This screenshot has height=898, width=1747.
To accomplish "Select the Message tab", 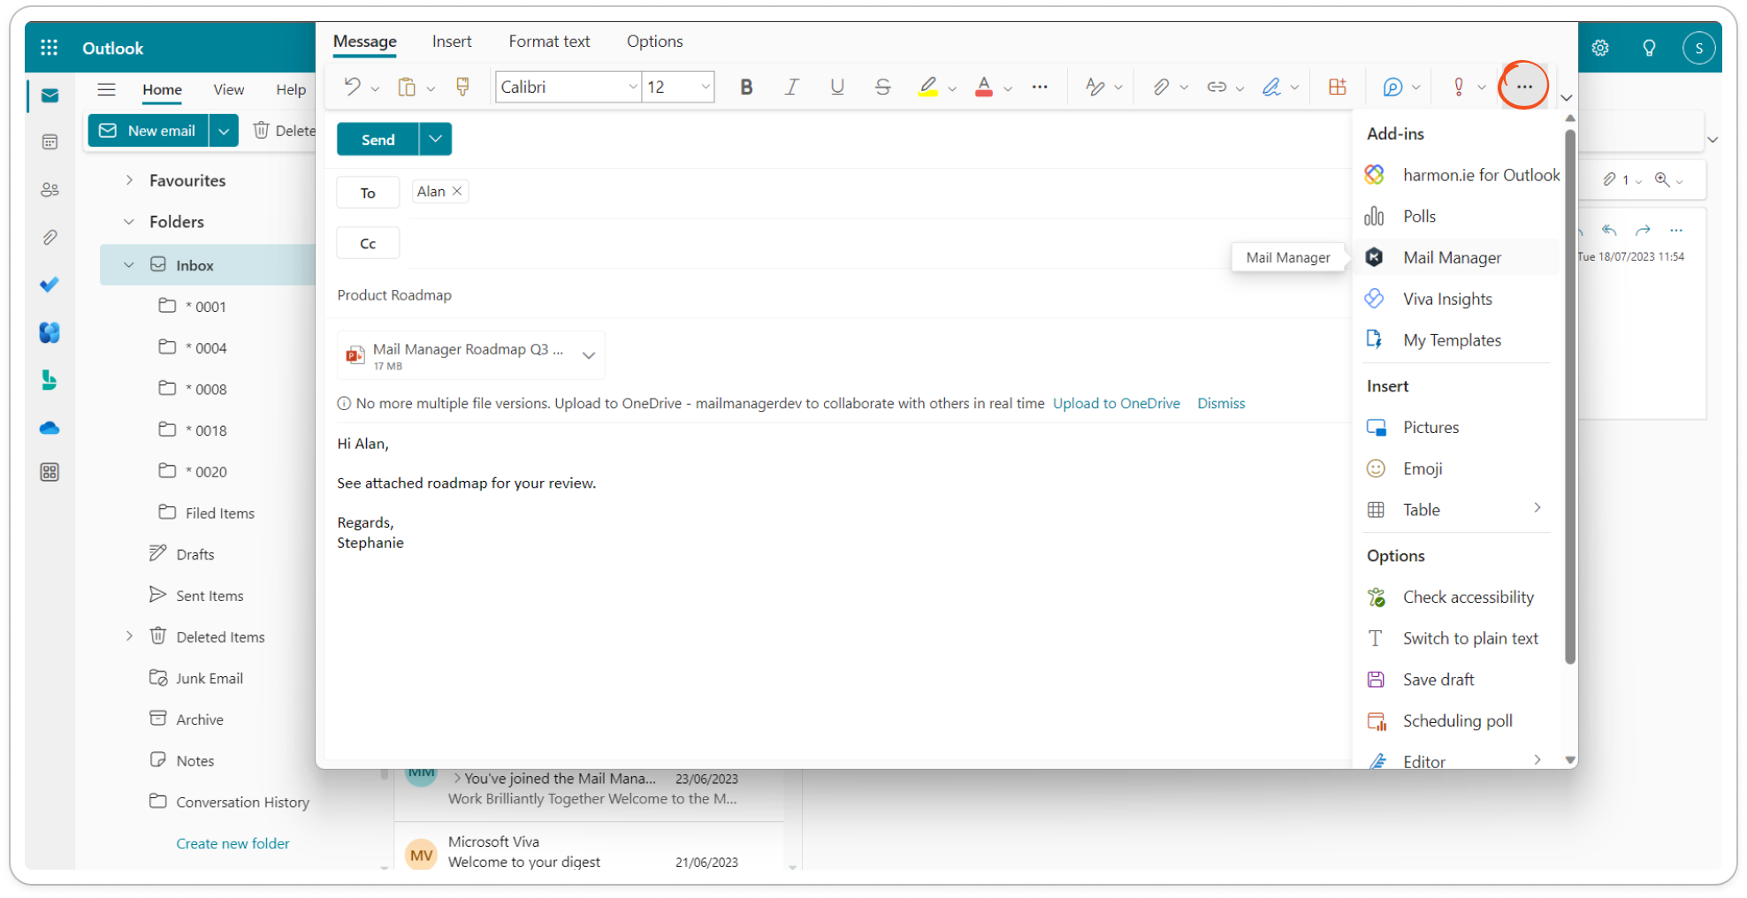I will click(364, 42).
